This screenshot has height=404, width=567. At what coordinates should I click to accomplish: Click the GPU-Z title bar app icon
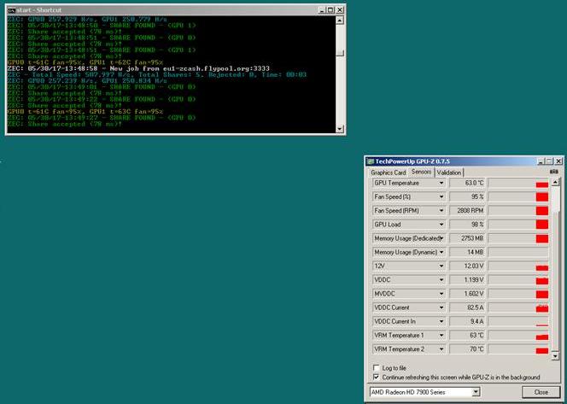click(x=370, y=161)
